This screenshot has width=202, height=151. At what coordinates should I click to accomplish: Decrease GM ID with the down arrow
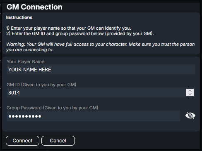coord(190,94)
